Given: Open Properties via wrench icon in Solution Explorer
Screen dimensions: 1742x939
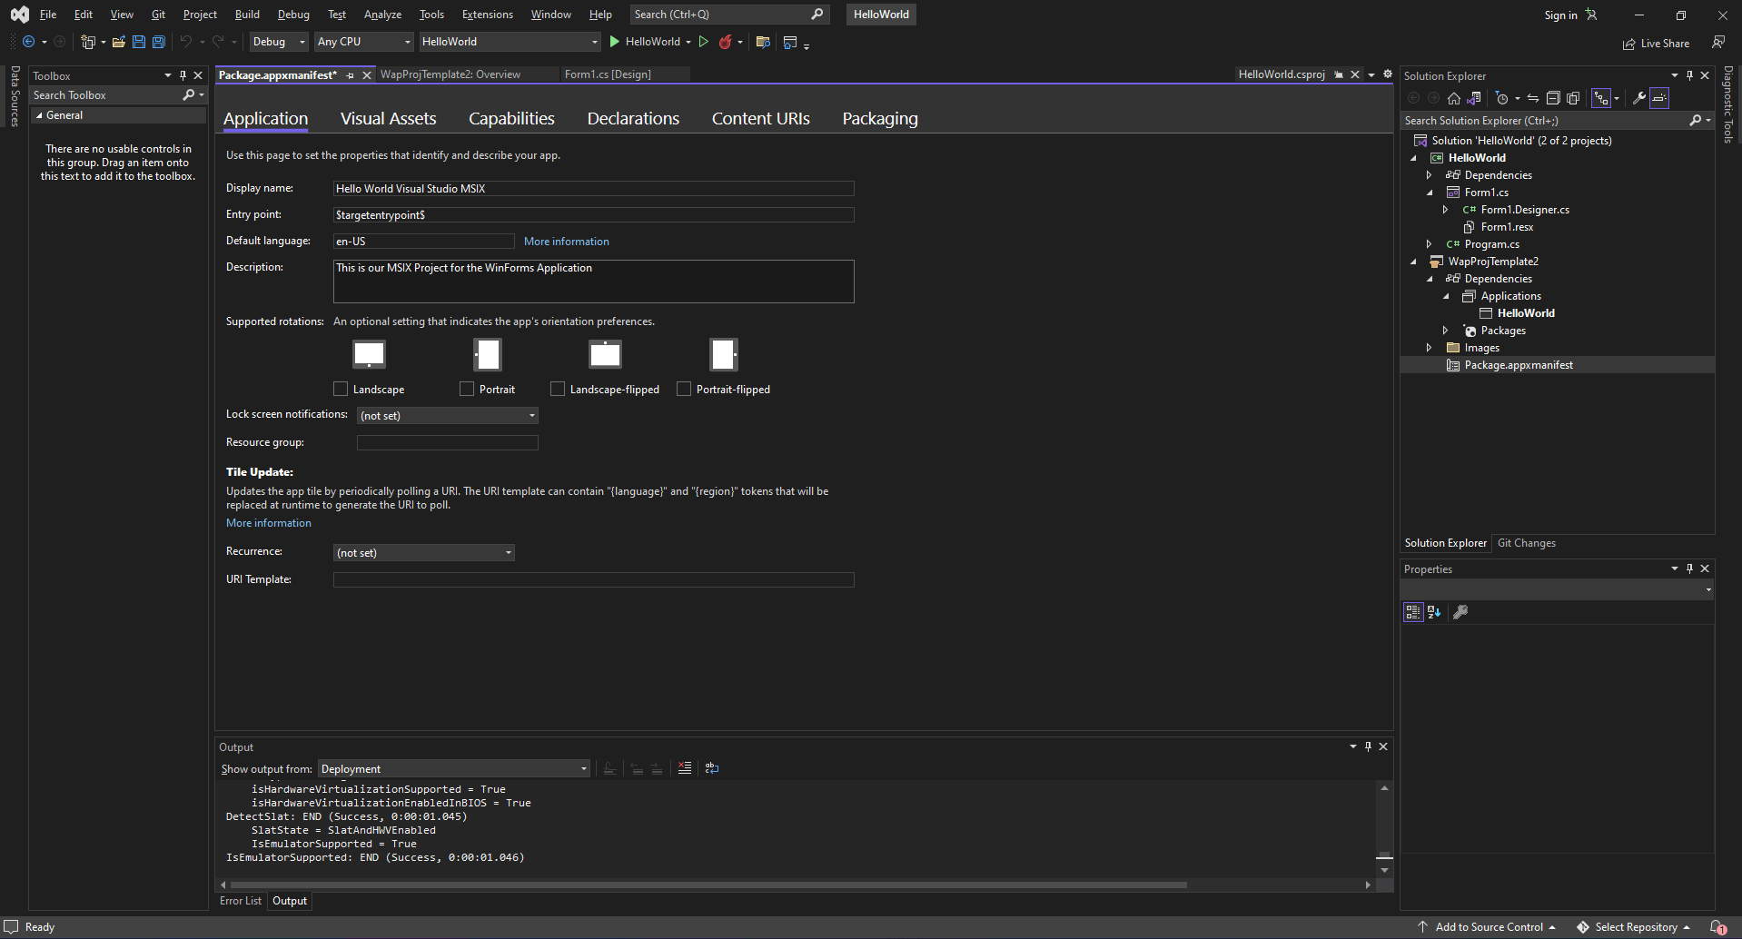Looking at the screenshot, I should [x=1639, y=98].
